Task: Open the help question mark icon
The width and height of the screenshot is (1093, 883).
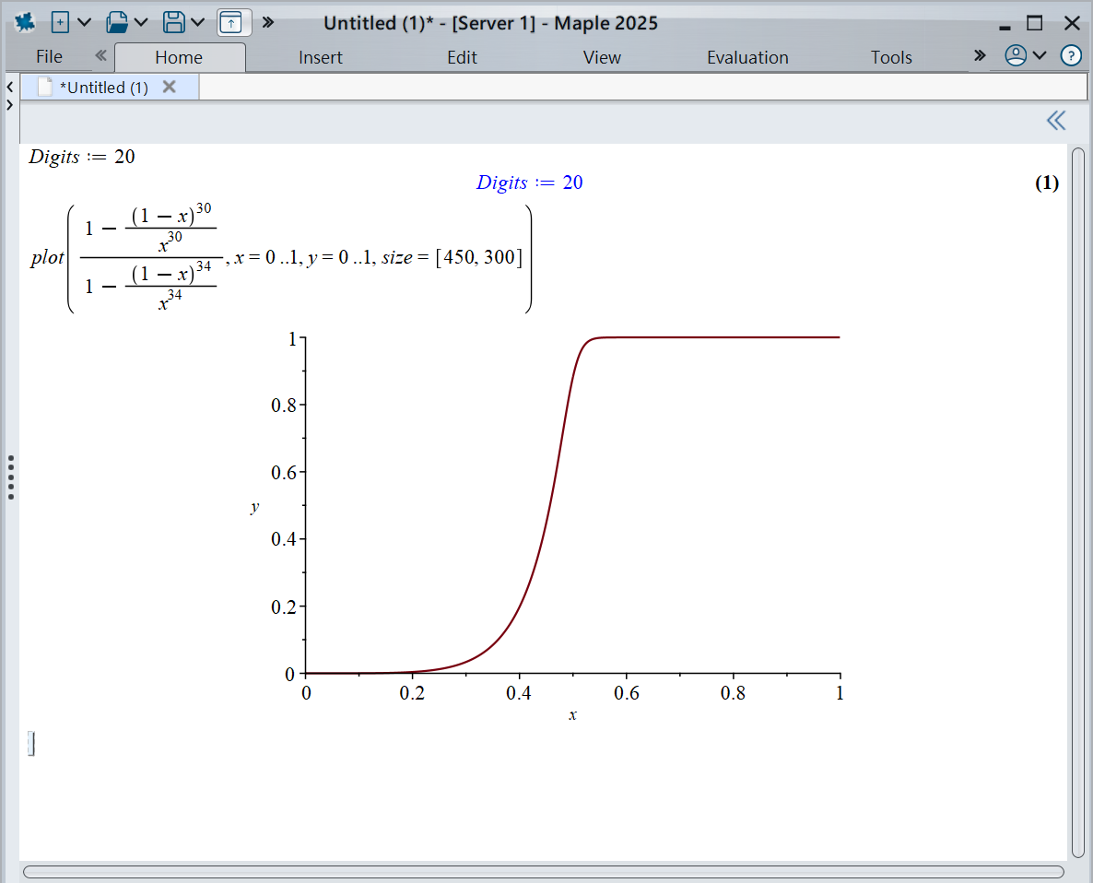Action: (1071, 55)
